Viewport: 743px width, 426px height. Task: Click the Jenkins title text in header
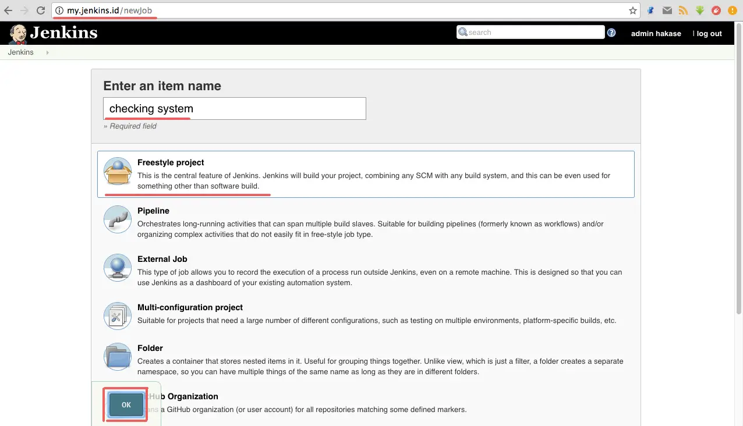(x=63, y=33)
